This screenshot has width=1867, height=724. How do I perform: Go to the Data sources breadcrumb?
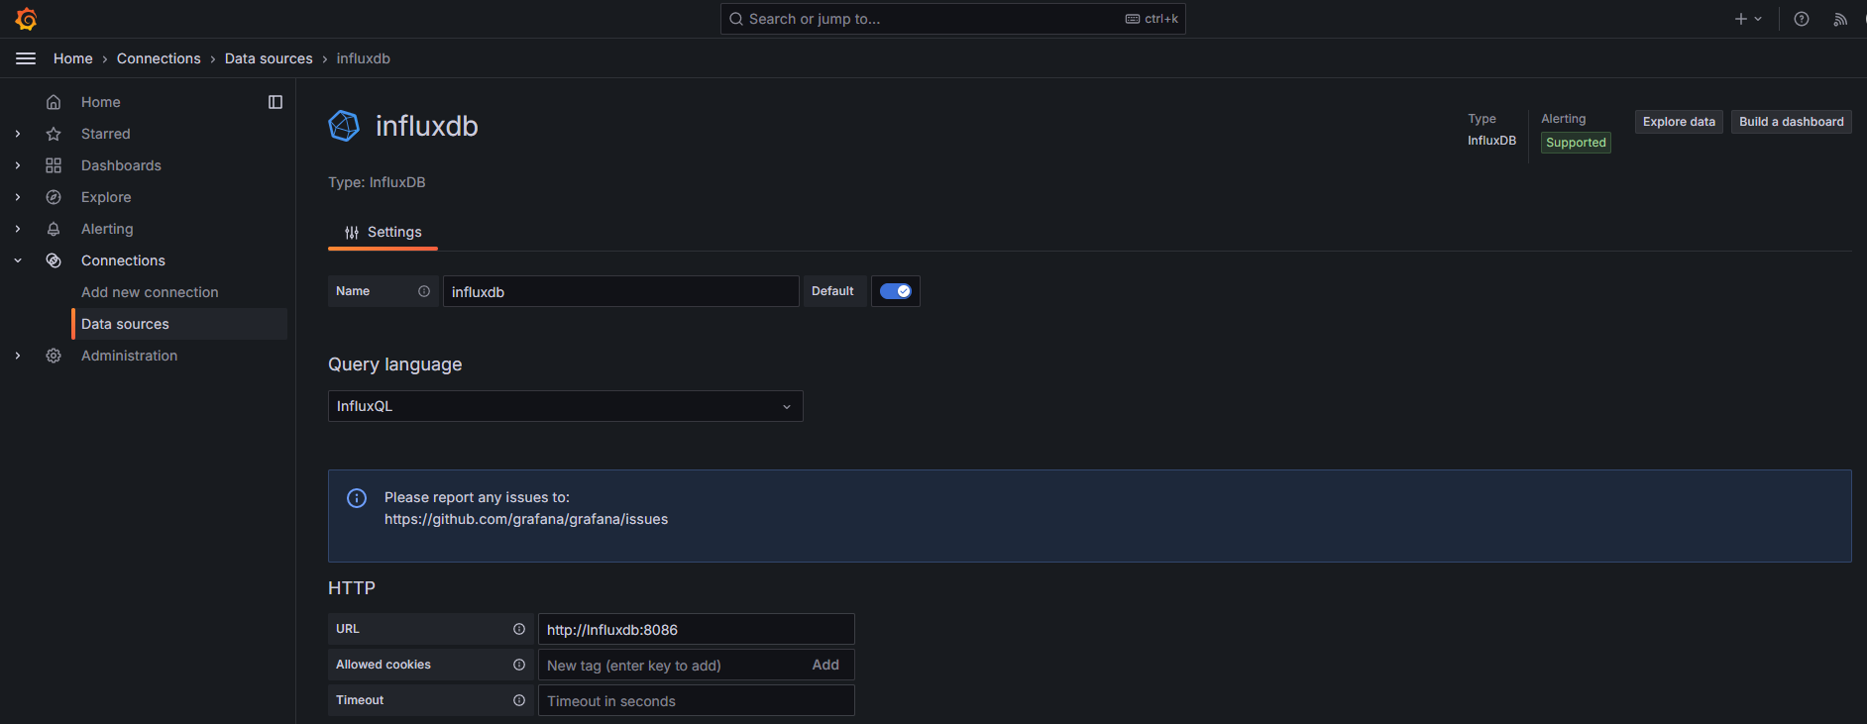tap(269, 58)
